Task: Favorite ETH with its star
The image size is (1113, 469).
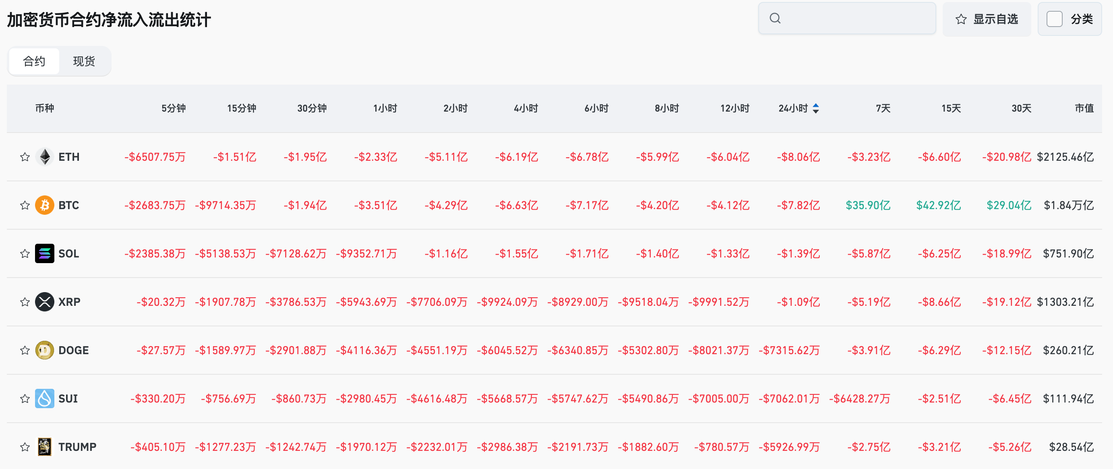Action: click(x=25, y=157)
